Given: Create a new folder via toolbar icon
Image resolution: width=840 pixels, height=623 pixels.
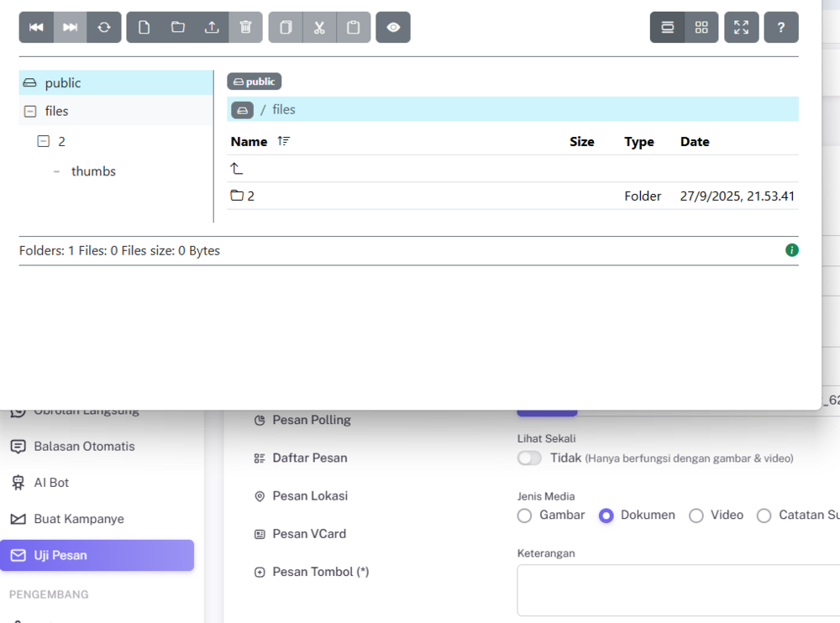Looking at the screenshot, I should pyautogui.click(x=178, y=28).
